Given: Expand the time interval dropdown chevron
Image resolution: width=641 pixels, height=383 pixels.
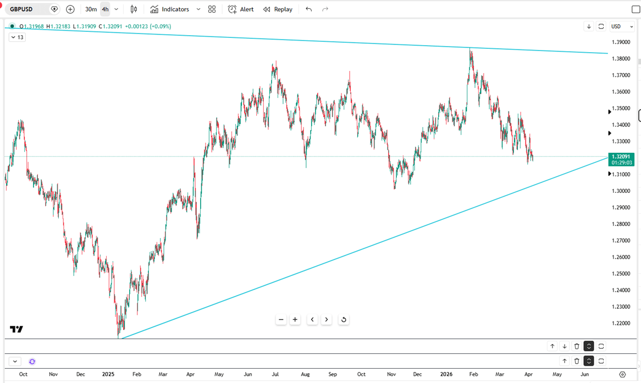Looking at the screenshot, I should tap(116, 9).
